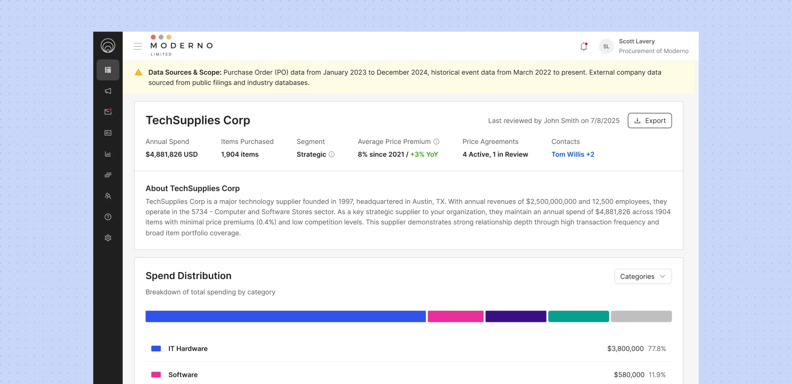Viewport: 792px width, 384px height.
Task: Select the Software legend row
Action: click(x=408, y=374)
